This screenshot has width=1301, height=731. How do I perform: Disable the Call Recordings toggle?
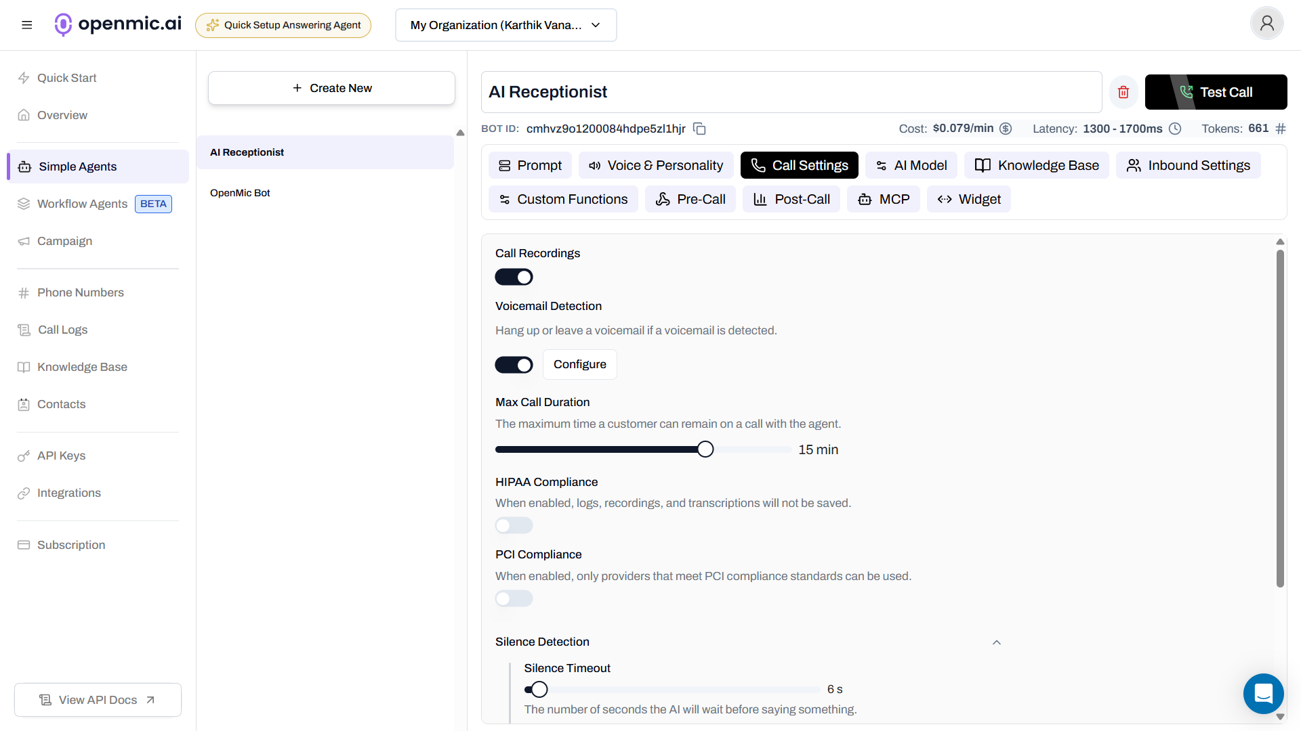click(514, 277)
